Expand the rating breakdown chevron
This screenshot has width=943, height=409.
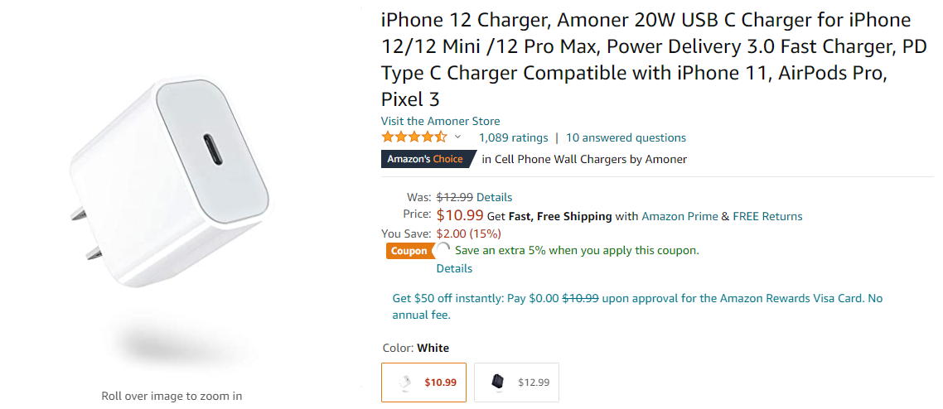[458, 137]
